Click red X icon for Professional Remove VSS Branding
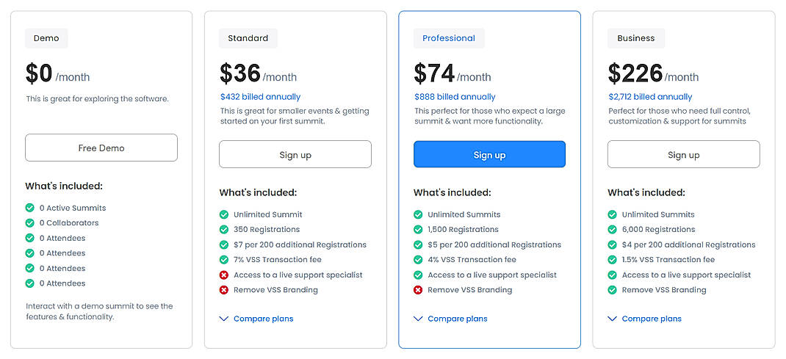 click(x=418, y=290)
